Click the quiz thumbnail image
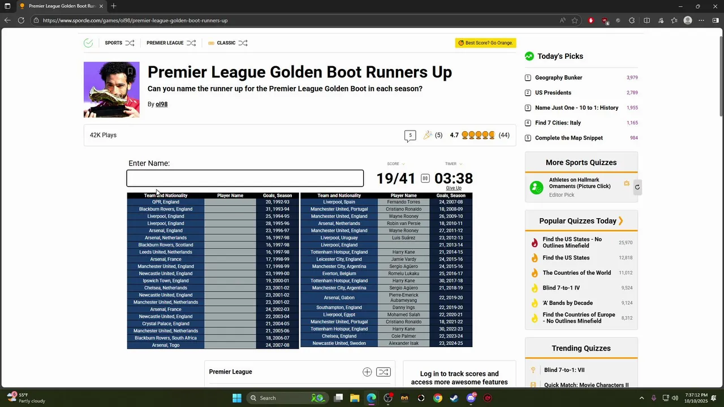724x407 pixels. coord(111,90)
